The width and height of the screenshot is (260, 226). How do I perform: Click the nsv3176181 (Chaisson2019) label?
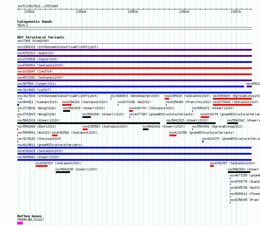tap(39, 139)
